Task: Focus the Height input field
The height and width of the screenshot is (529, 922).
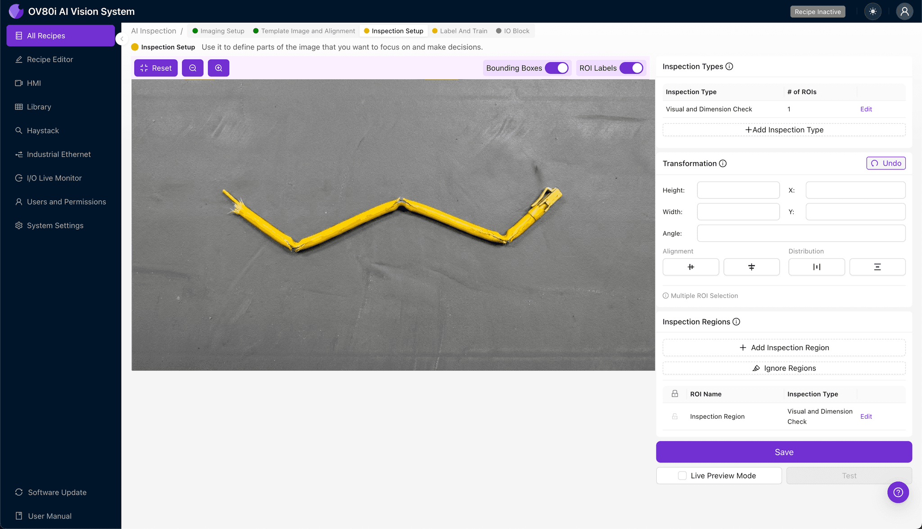Action: point(738,190)
